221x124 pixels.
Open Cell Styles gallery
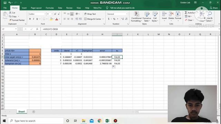[155, 17]
